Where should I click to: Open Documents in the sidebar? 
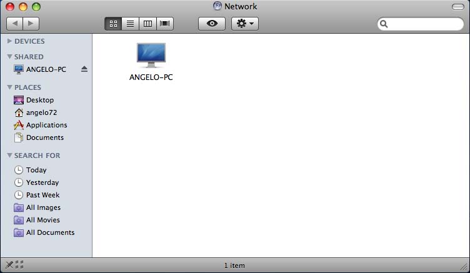point(39,137)
